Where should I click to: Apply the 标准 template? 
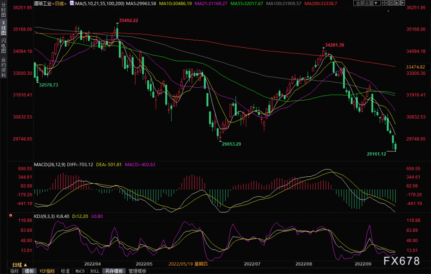tap(65, 271)
